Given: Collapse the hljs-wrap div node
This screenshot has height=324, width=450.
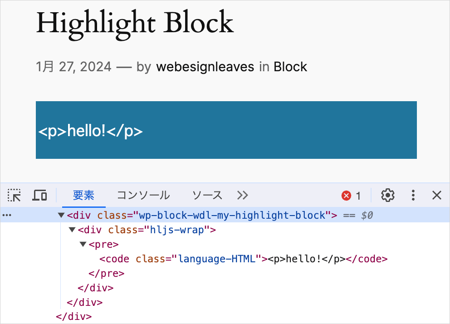Looking at the screenshot, I should coord(72,230).
